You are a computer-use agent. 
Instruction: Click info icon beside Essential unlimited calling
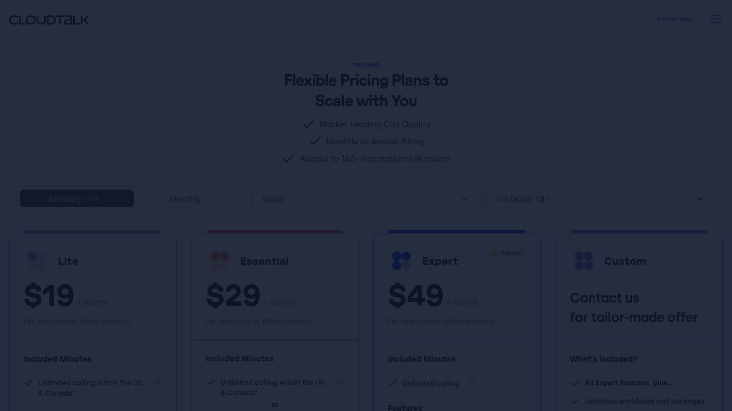pos(340,382)
